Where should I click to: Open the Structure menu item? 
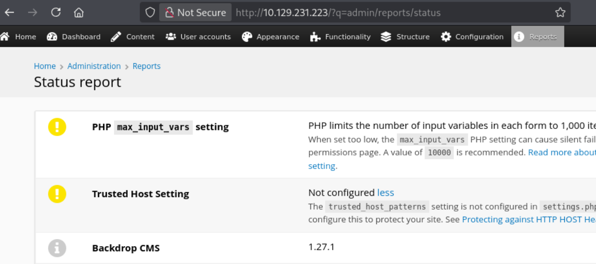click(413, 36)
